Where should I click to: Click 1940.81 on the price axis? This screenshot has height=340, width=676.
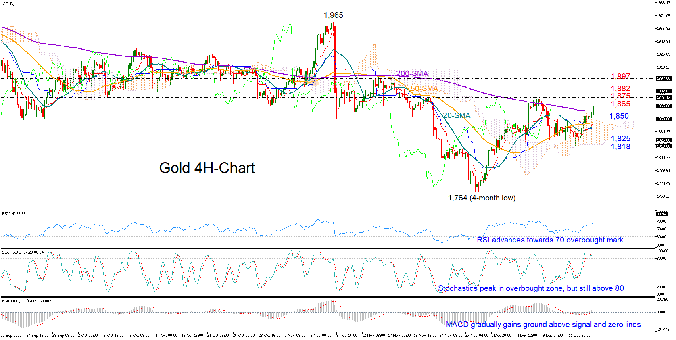pyautogui.click(x=663, y=42)
